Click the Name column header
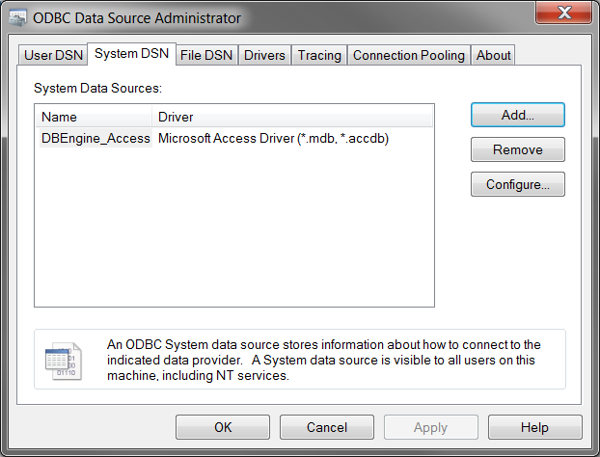Image resolution: width=600 pixels, height=457 pixels. (60, 117)
